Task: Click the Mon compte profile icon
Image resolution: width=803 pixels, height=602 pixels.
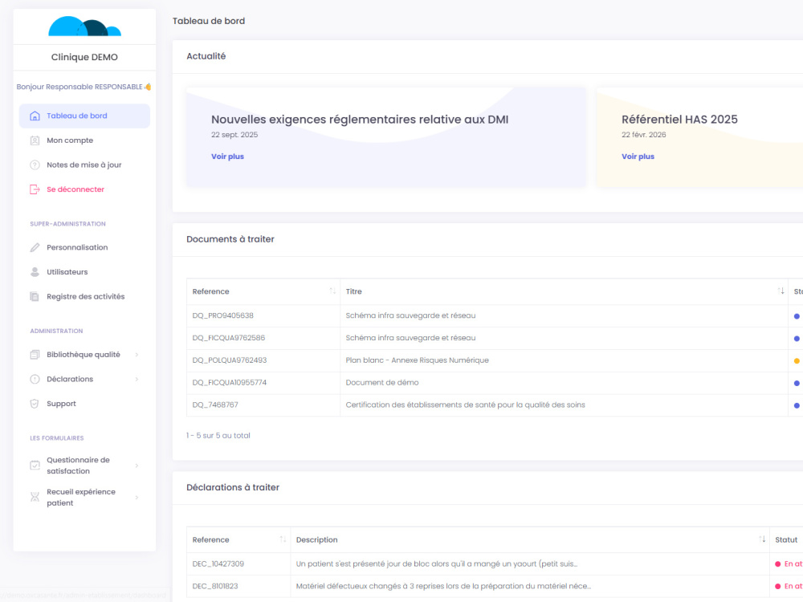Action: [x=35, y=140]
